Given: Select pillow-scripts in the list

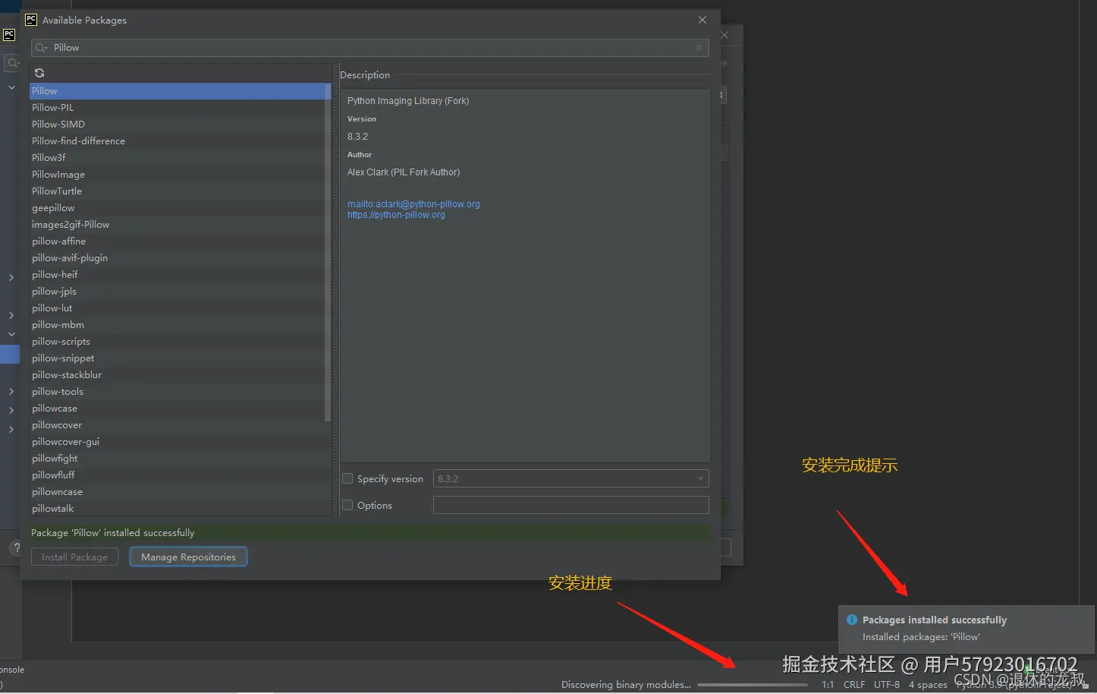Looking at the screenshot, I should point(178,342).
